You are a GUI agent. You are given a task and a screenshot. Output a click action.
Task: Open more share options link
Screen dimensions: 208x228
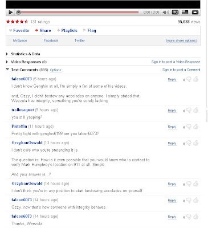[181, 40]
